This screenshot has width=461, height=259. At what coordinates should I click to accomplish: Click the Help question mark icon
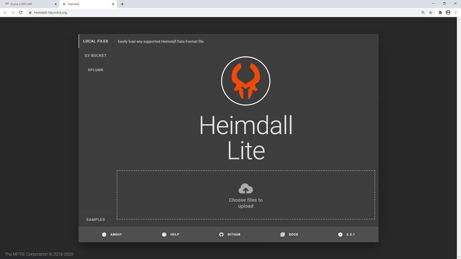tap(164, 235)
